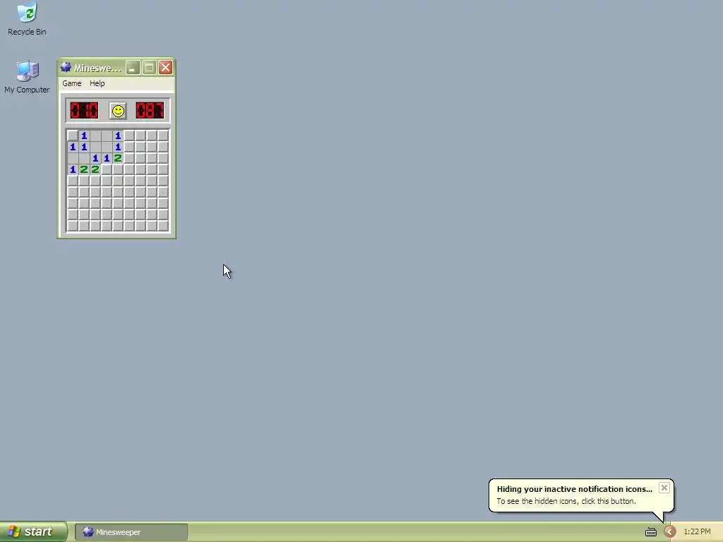Image resolution: width=723 pixels, height=542 pixels.
Task: Open the Help menu
Action: [x=97, y=83]
